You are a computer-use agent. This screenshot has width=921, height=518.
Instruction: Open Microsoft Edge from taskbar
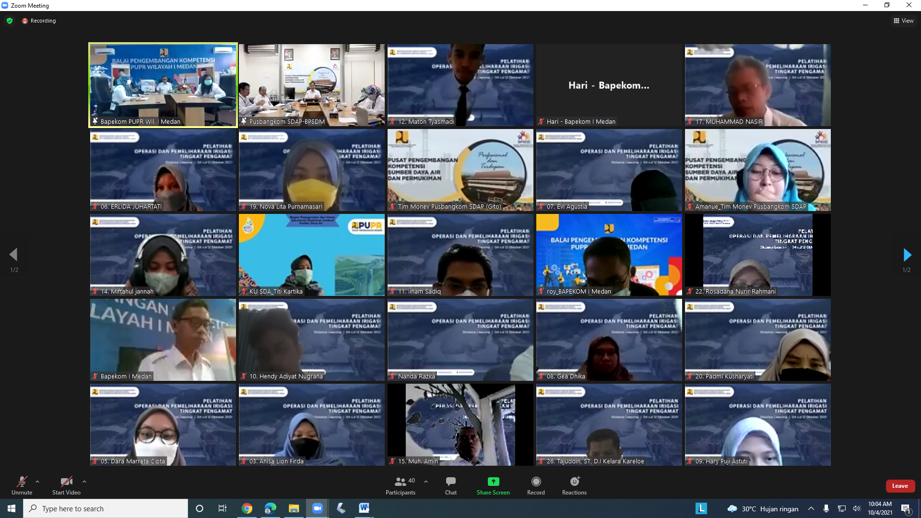click(x=271, y=508)
